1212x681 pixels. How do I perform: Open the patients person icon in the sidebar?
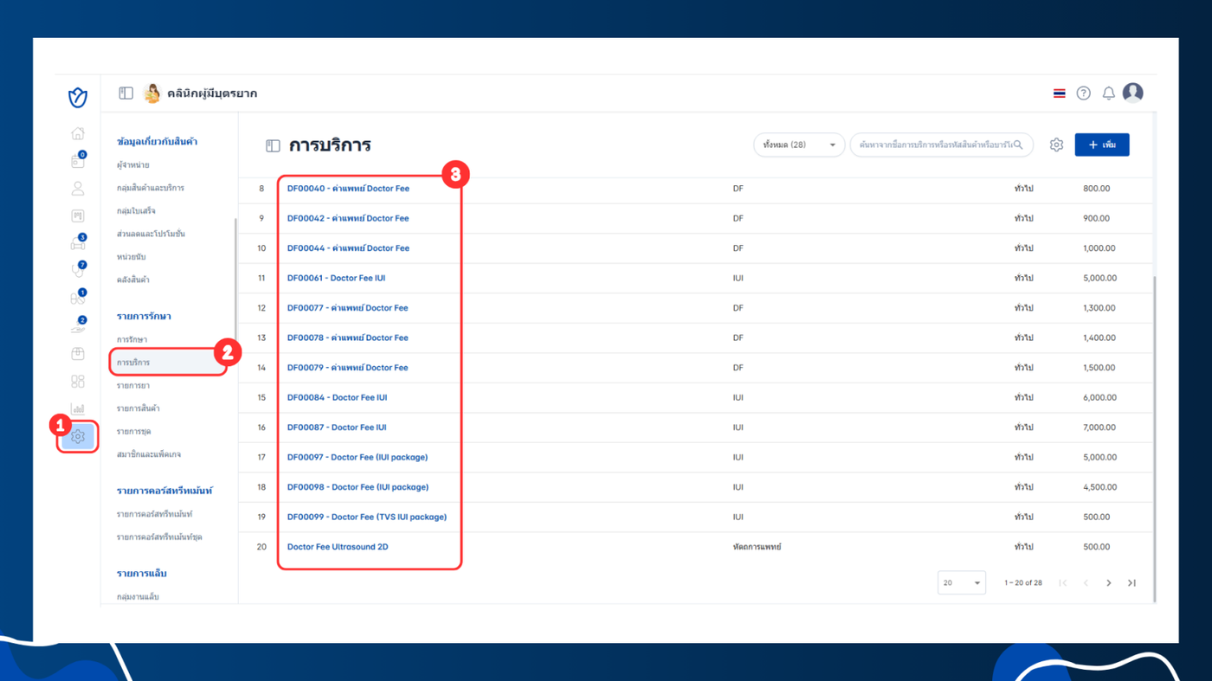[x=78, y=189]
